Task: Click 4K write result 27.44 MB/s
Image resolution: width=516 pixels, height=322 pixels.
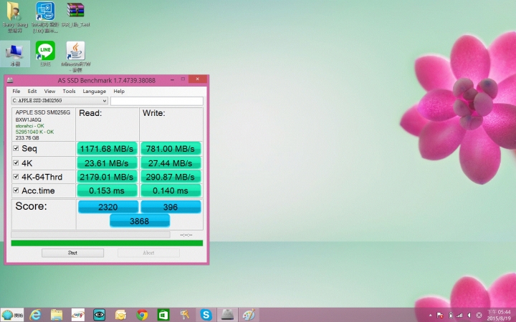Action: pyautogui.click(x=171, y=163)
